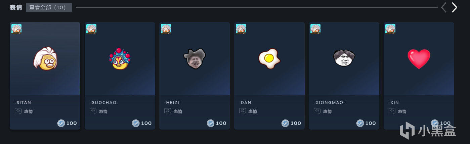Open the HEIZI hat-face emoticon
The height and width of the screenshot is (144, 470).
[195, 58]
